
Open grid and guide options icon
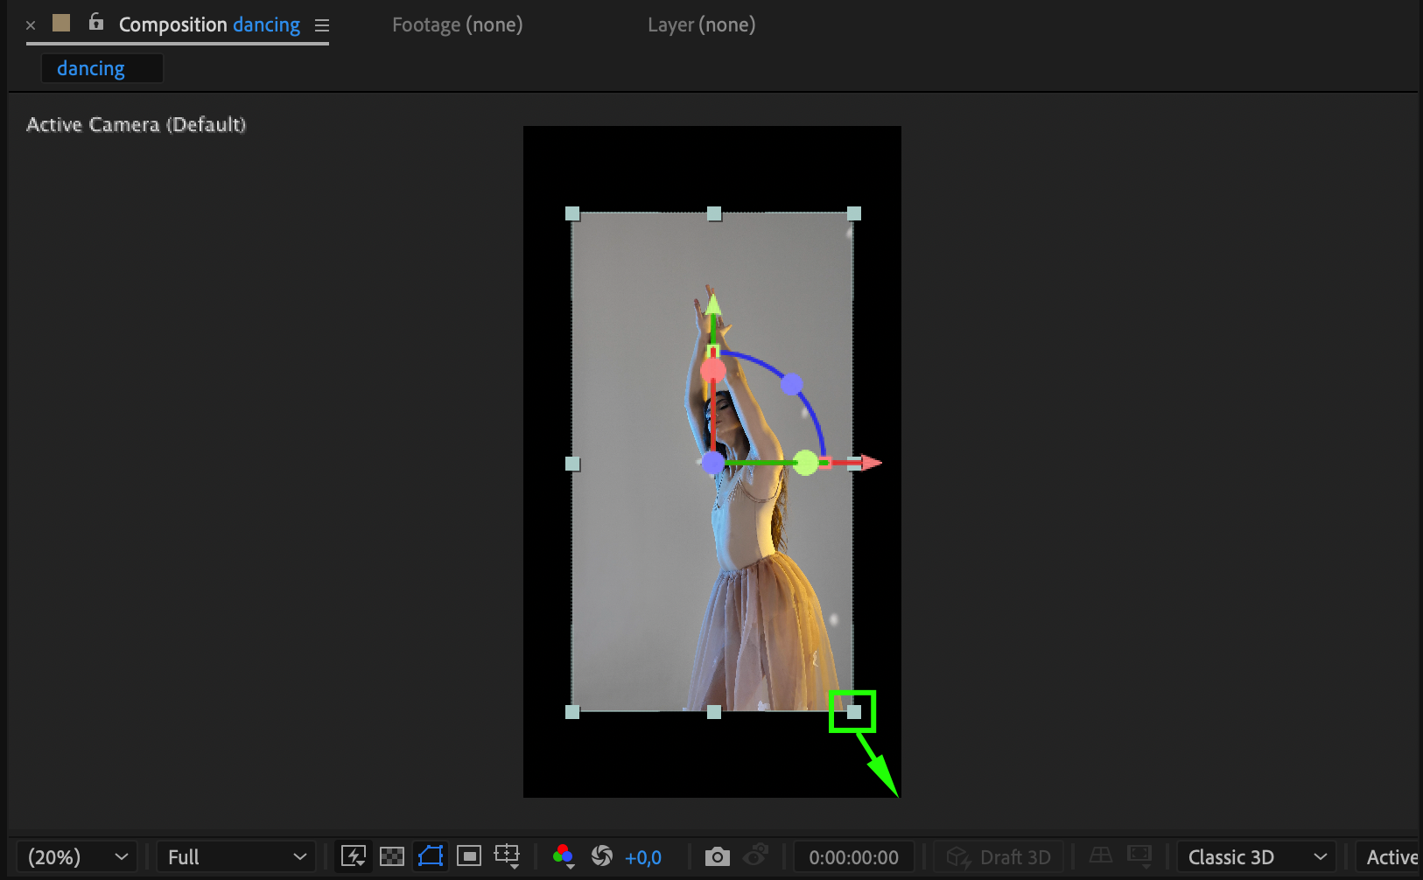pos(508,856)
